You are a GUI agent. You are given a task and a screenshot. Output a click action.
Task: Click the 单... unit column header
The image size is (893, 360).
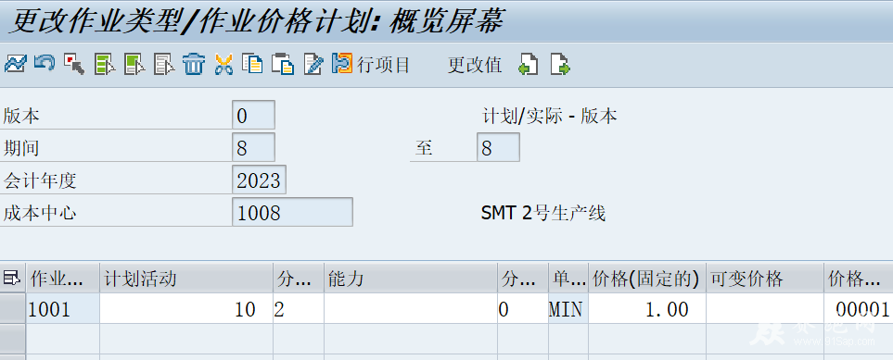pos(568,279)
